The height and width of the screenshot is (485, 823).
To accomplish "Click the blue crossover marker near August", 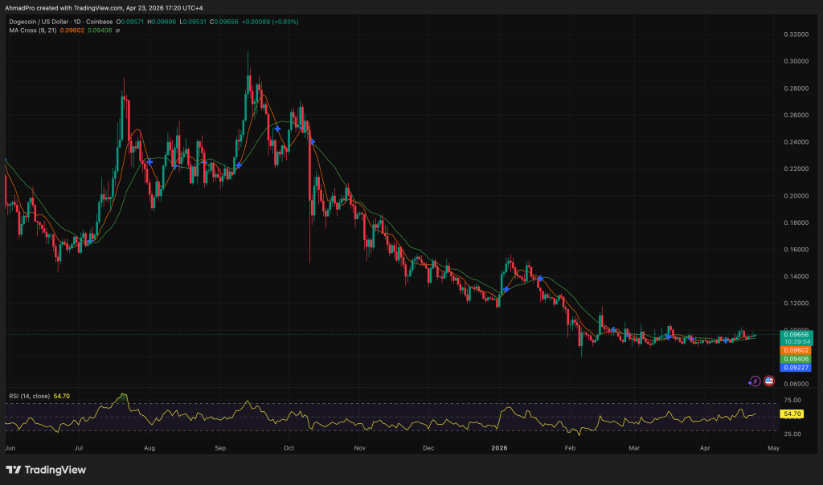I will (149, 161).
